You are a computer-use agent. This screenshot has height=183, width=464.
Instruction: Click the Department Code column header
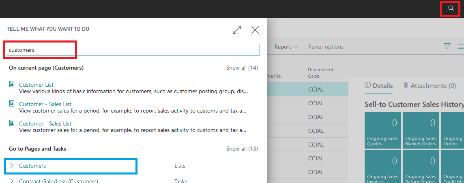(320, 73)
